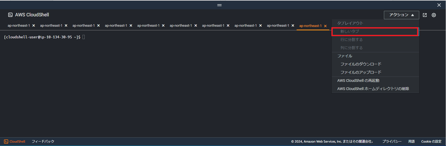Select 新しいタブ in the menu
Screen dimensions: 446x146
pos(375,31)
